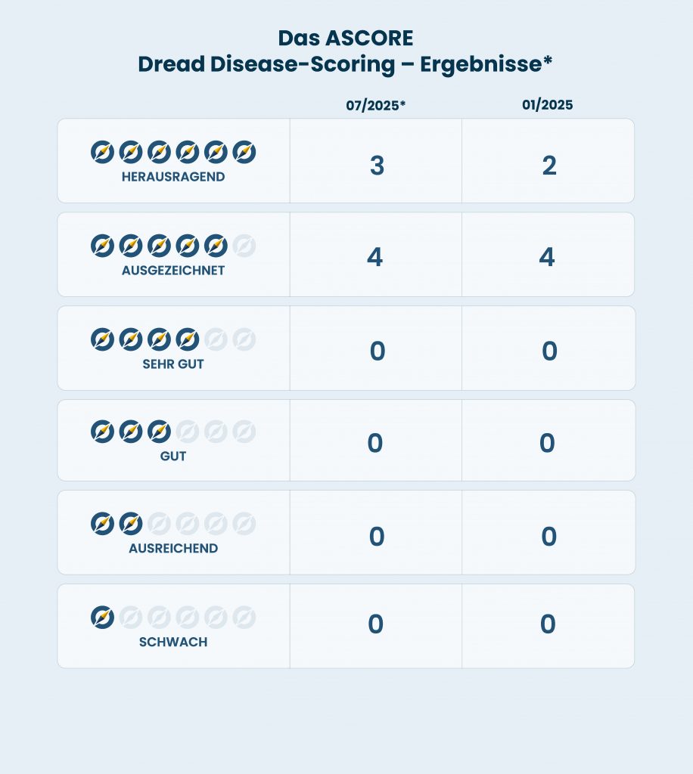
Task: Select the 01/2025 column header
Action: [547, 104]
